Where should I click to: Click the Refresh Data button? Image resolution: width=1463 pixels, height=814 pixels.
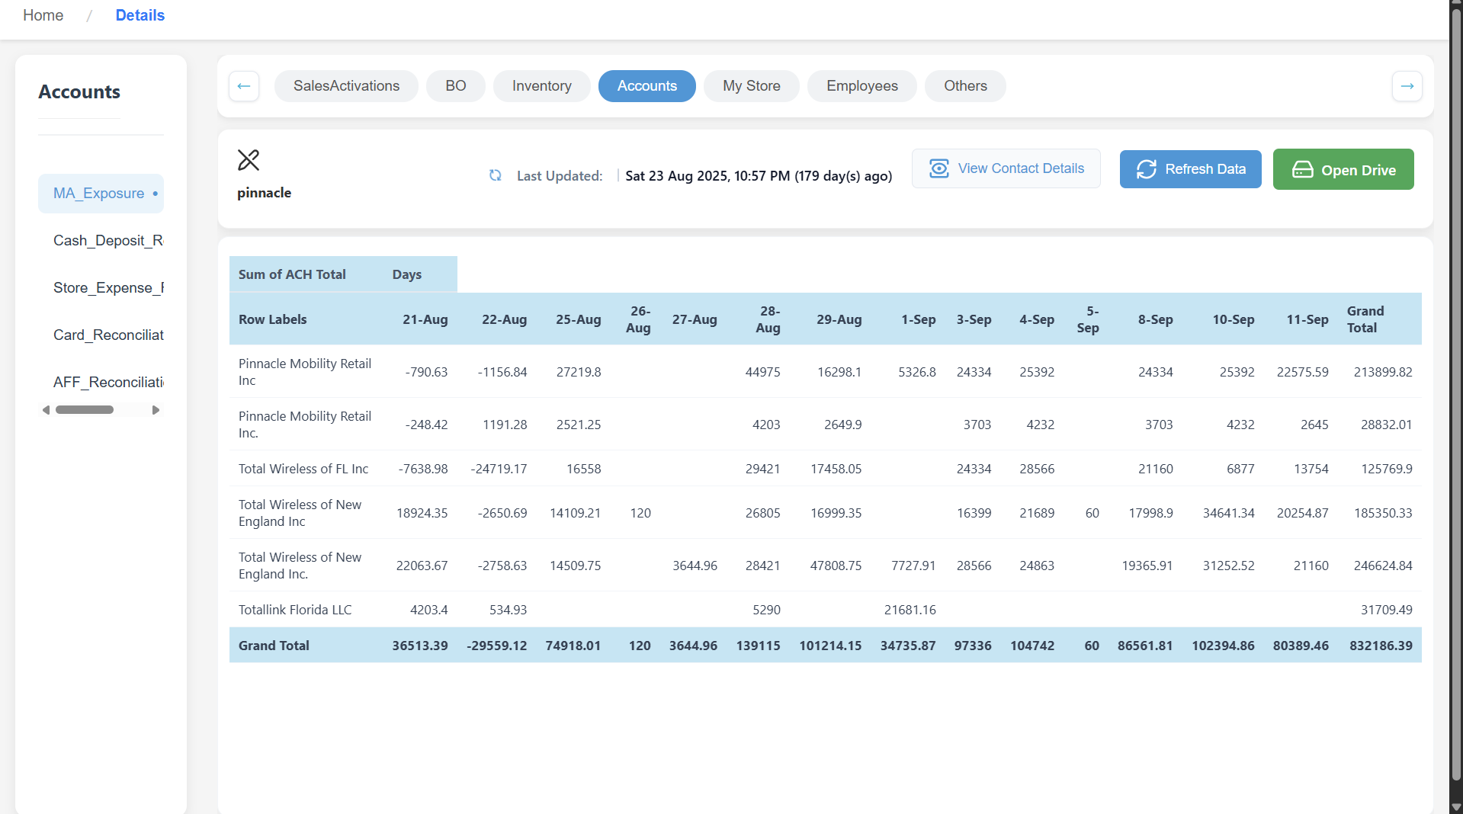1190,169
